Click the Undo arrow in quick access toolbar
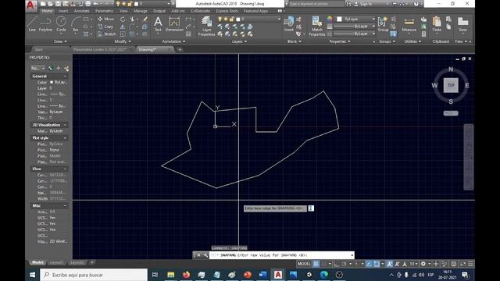500x281 pixels. (x=95, y=4)
